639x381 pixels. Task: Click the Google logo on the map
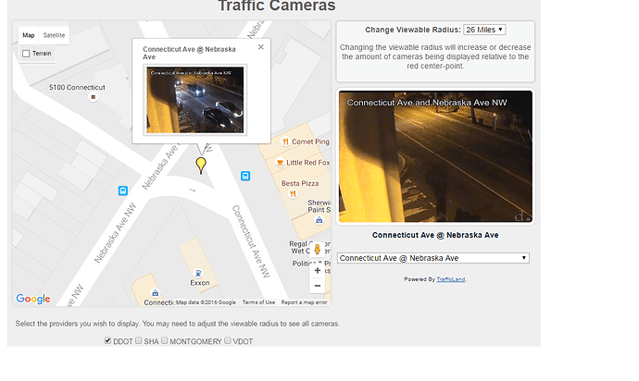tap(33, 299)
